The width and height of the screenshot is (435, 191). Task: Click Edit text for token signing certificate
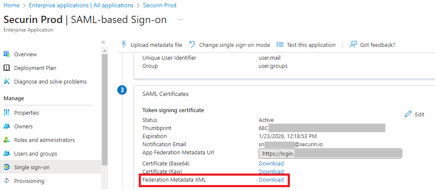420,114
